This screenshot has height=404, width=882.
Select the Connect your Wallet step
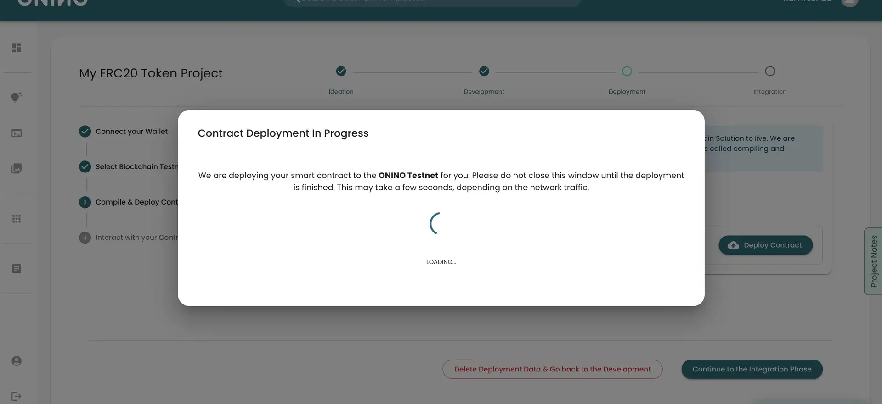131,132
